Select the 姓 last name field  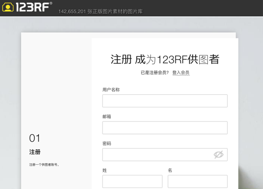132,181
